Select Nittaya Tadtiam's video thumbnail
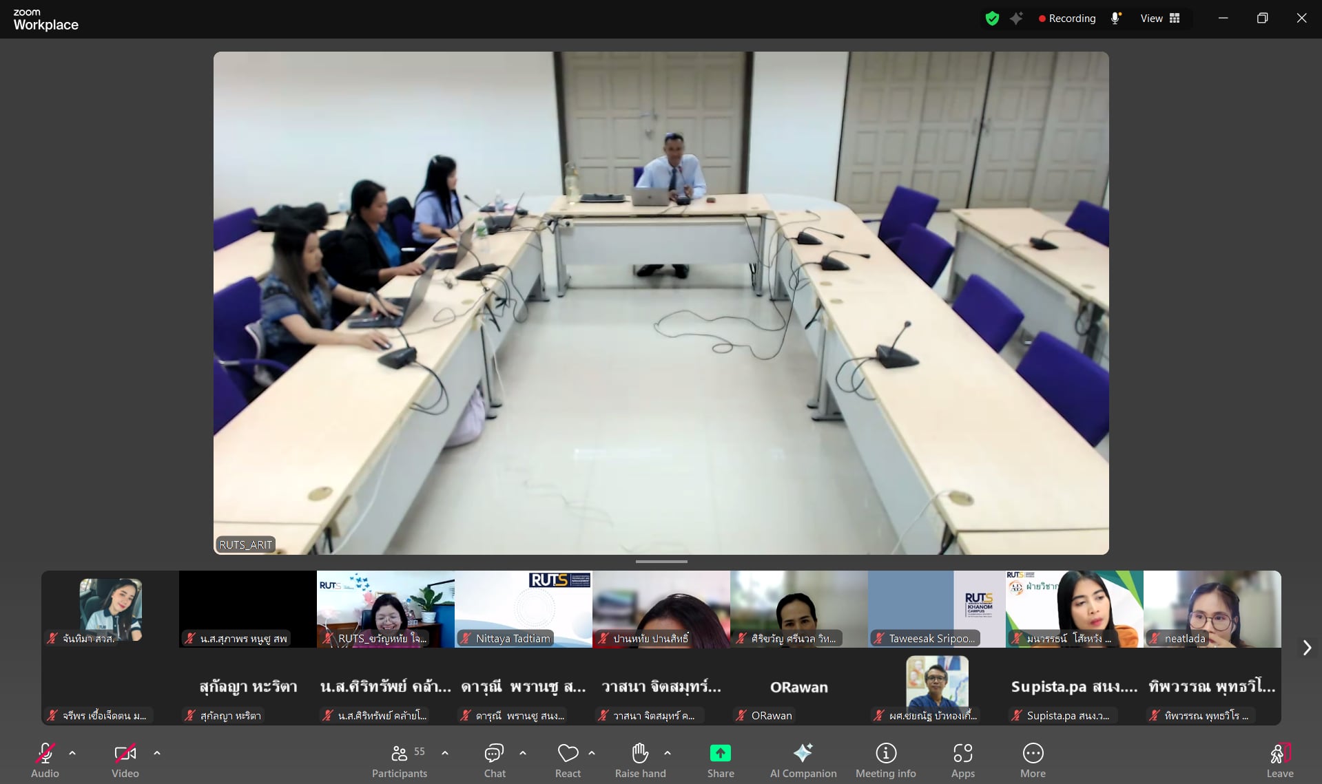The image size is (1322, 784). click(524, 608)
